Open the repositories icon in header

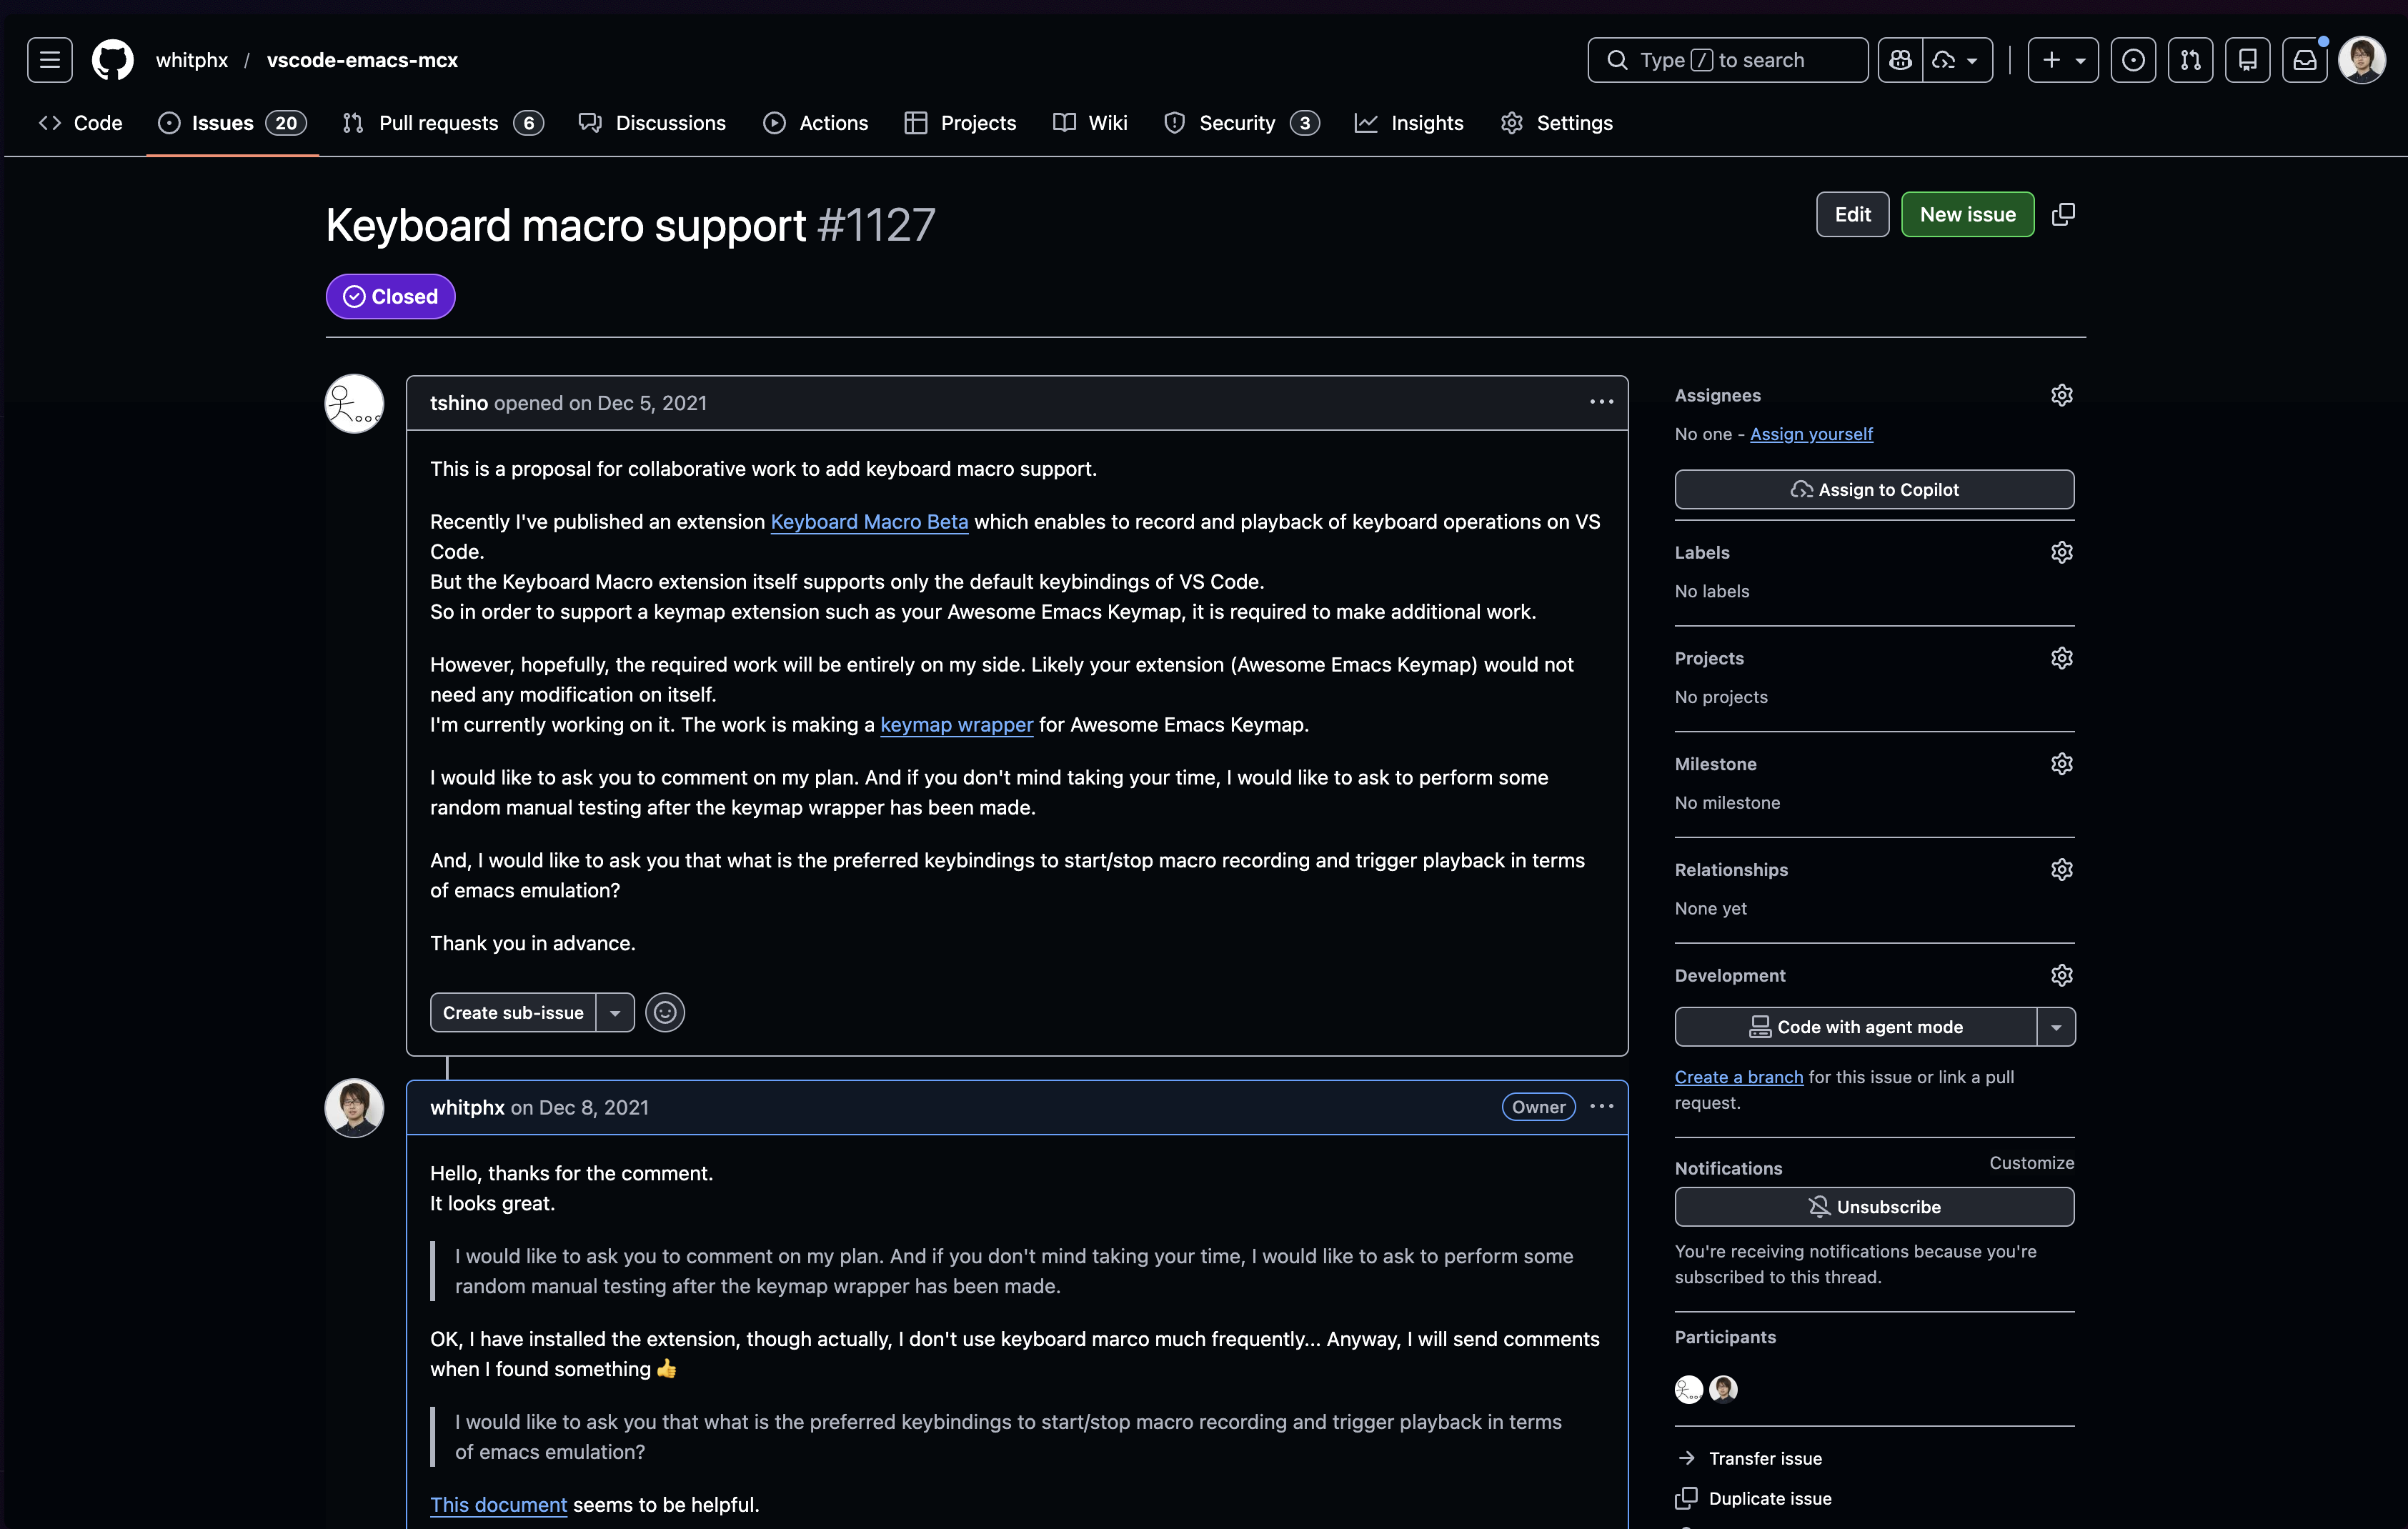(x=2247, y=60)
